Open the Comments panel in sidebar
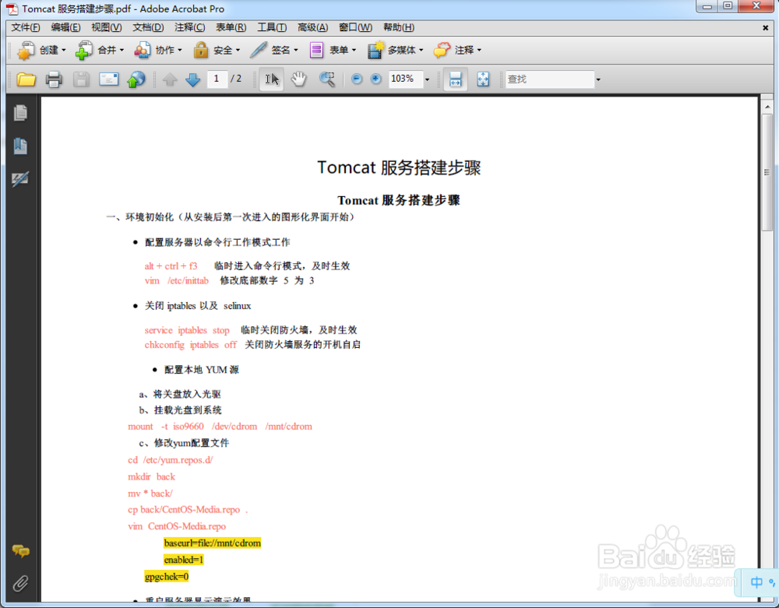This screenshot has width=779, height=608. [x=20, y=550]
